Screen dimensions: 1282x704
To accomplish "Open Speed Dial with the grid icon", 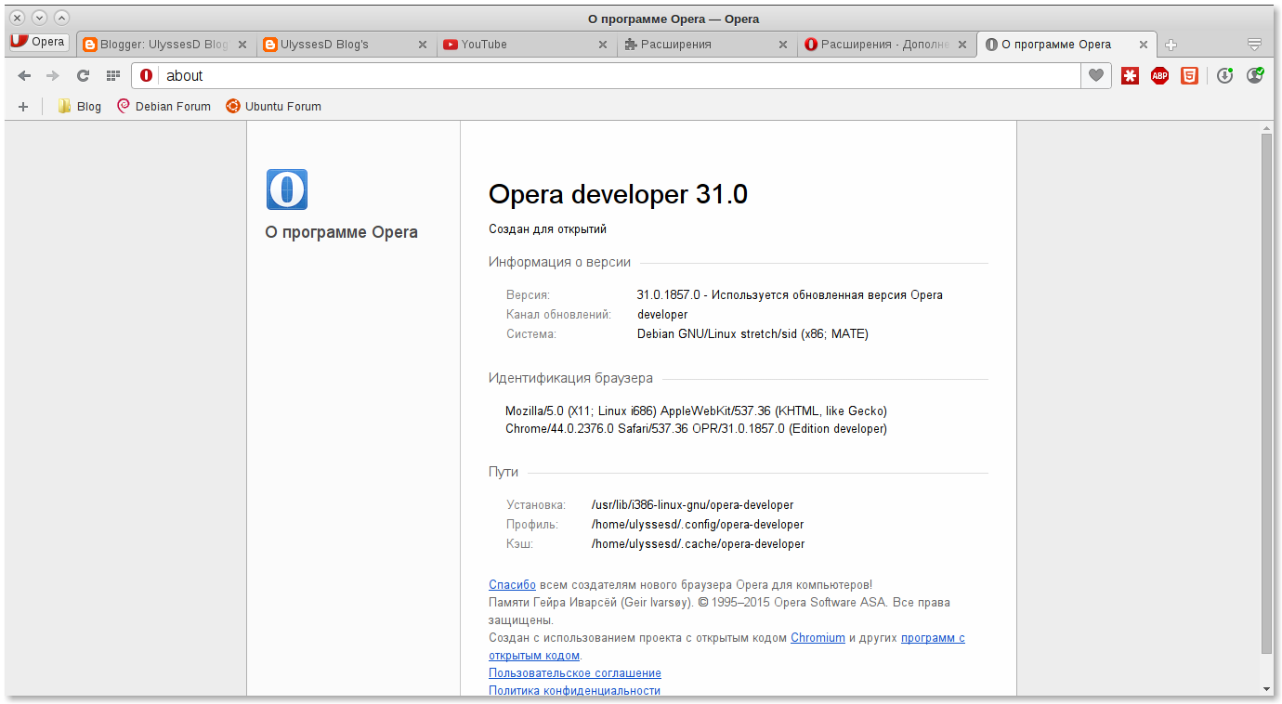I will pos(112,75).
